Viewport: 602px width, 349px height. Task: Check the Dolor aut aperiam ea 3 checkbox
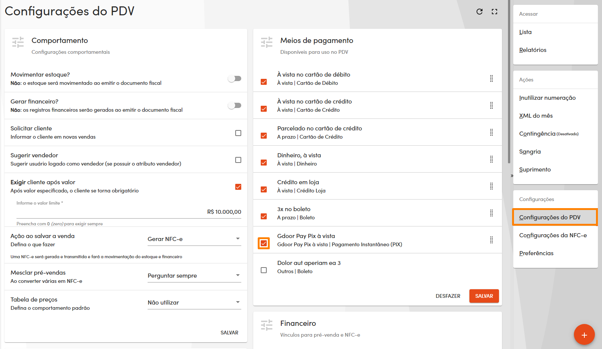tap(264, 270)
